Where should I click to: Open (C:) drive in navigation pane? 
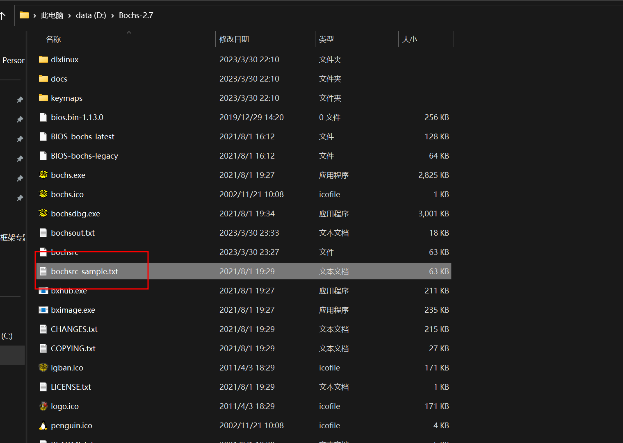tap(7, 336)
